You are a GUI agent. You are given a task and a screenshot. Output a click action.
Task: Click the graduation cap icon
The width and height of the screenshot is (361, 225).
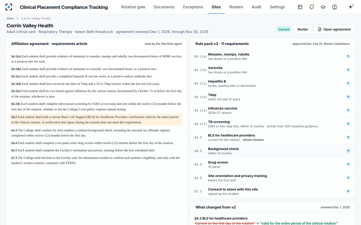click(x=323, y=7)
